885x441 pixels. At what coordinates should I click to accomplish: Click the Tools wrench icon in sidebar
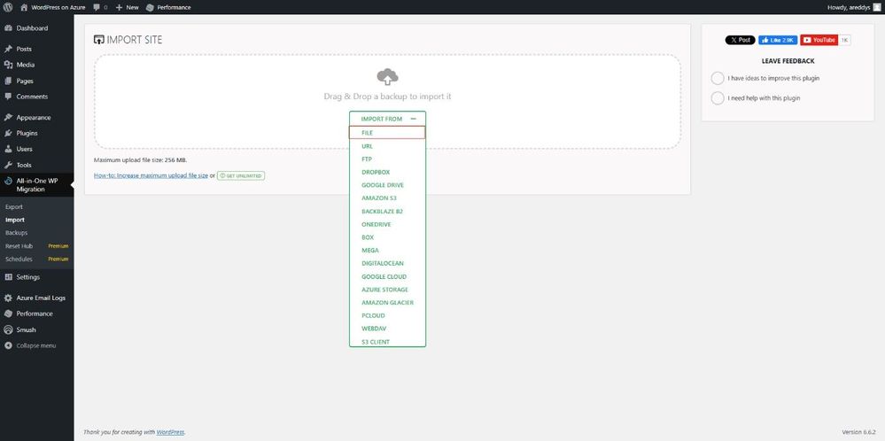tap(8, 166)
